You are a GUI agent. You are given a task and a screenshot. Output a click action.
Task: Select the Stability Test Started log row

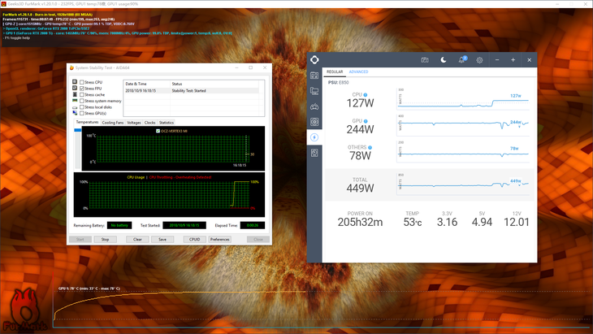coord(192,91)
